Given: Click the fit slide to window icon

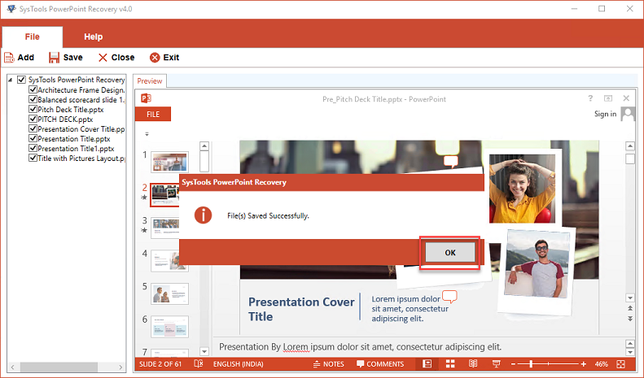Looking at the screenshot, I should coord(620,364).
